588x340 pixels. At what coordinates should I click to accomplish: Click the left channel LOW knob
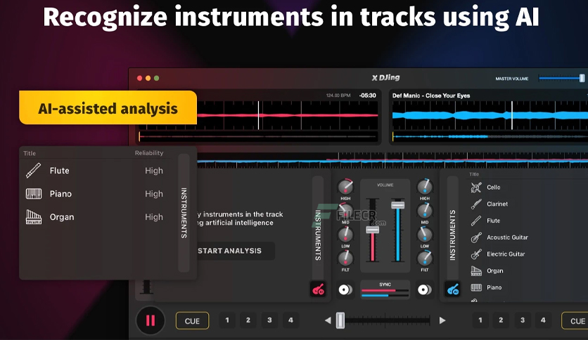pos(345,235)
